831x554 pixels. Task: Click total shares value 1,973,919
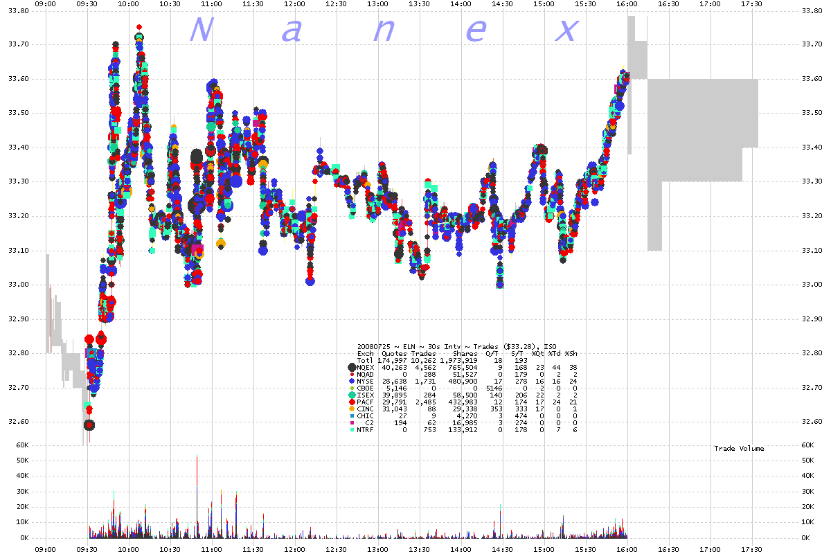(x=458, y=360)
